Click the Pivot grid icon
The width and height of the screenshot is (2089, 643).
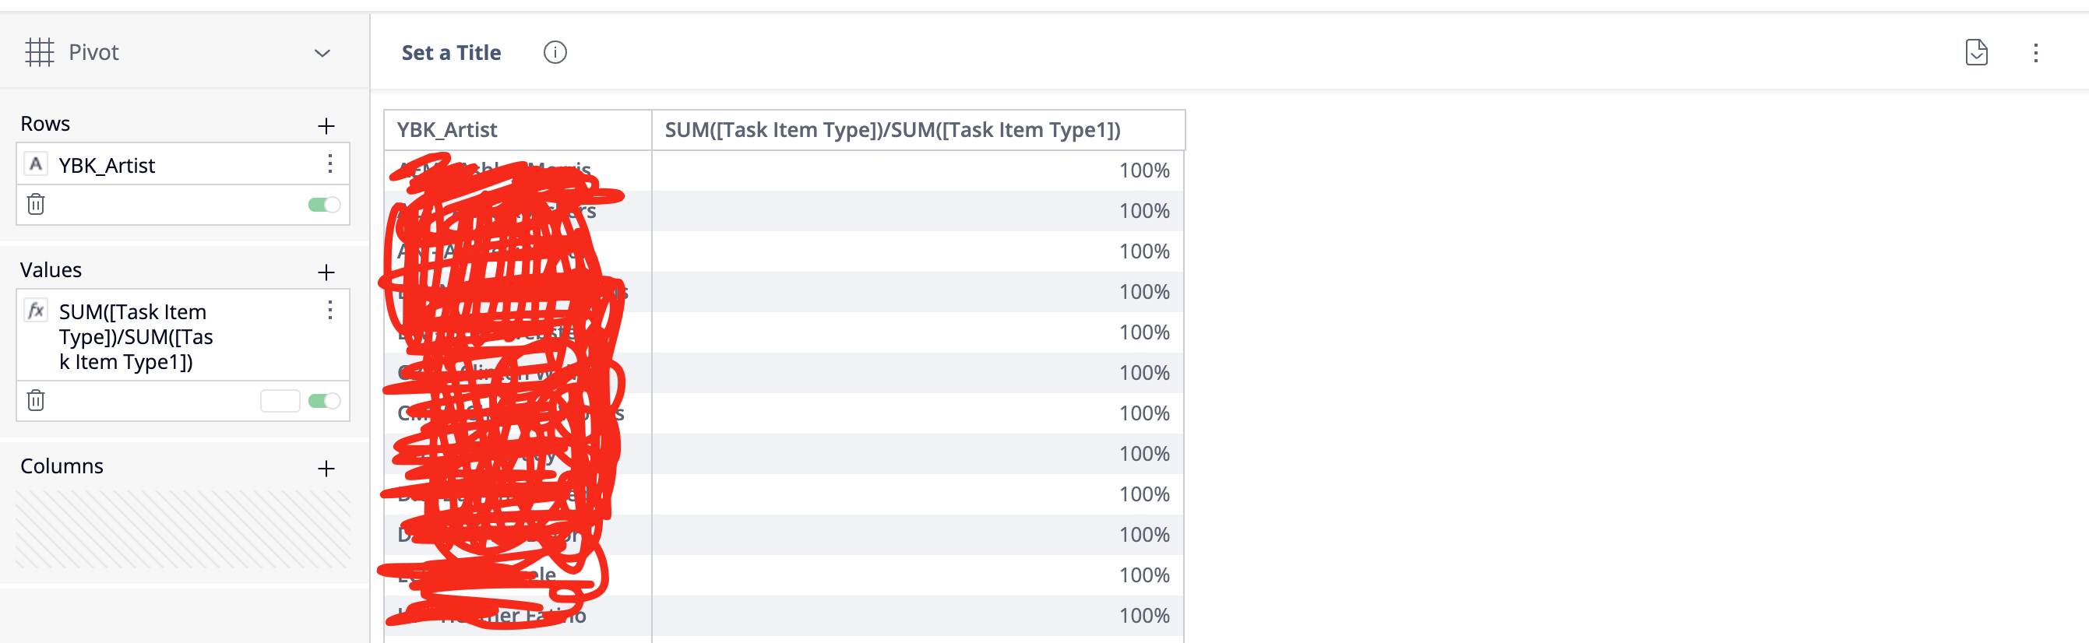[39, 53]
